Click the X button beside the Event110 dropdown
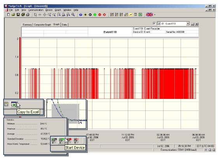 pos(197,24)
